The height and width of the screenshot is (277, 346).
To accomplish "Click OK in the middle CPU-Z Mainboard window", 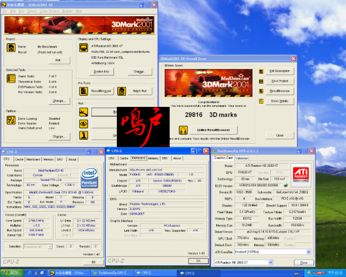I will (198, 261).
